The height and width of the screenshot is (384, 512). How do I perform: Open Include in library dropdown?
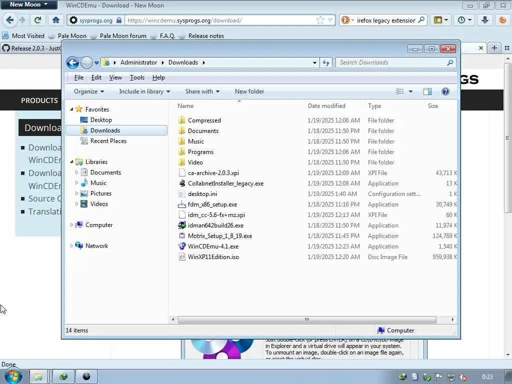pos(144,91)
